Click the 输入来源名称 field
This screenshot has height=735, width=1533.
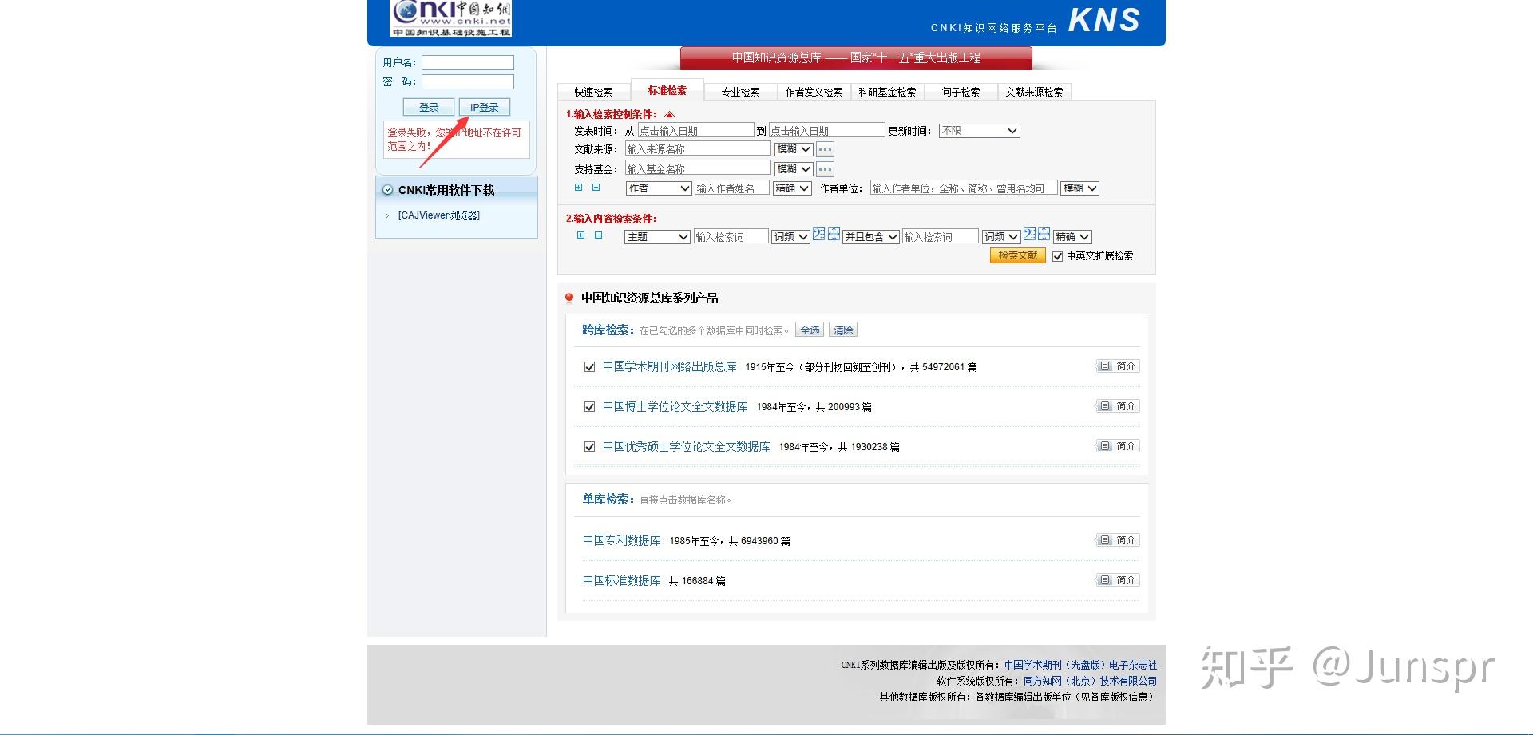(698, 149)
